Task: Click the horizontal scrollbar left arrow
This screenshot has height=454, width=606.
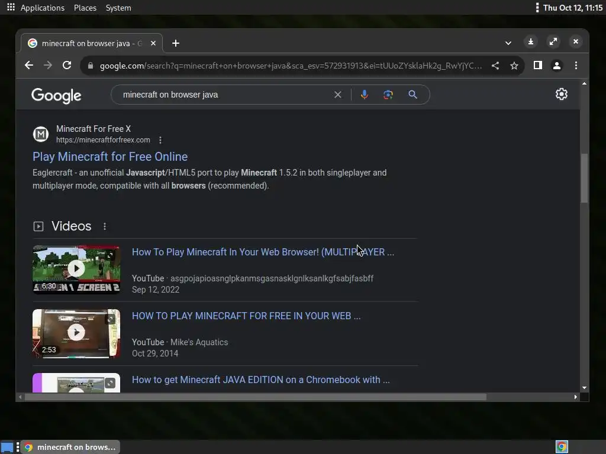Action: pos(20,397)
